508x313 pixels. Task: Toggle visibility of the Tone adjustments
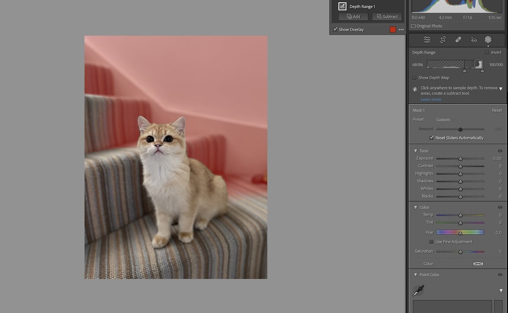(x=500, y=151)
